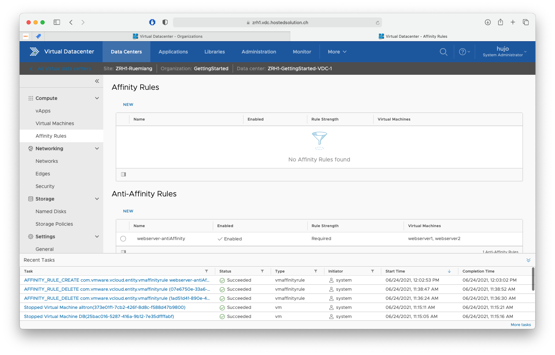This screenshot has width=555, height=355.
Task: Open Libraries tab
Action: click(215, 52)
